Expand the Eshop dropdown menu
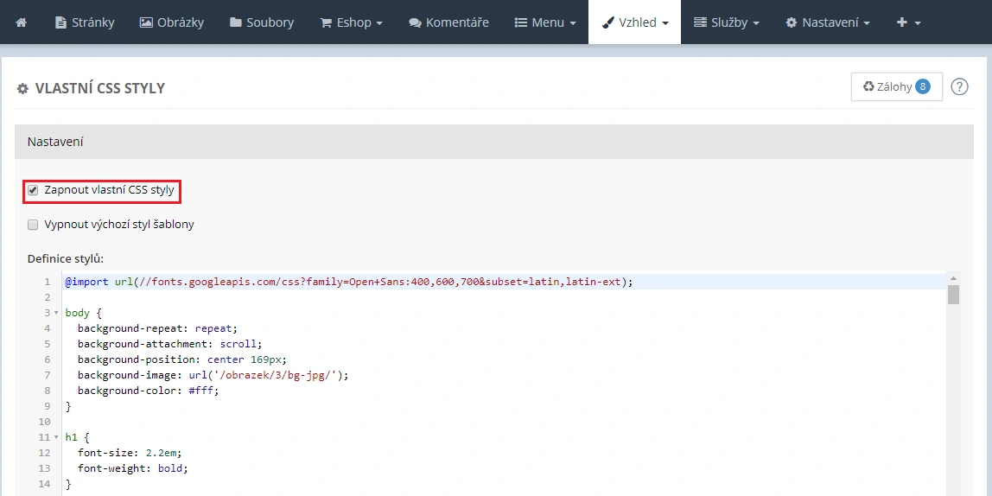The height and width of the screenshot is (496, 992). [x=351, y=22]
